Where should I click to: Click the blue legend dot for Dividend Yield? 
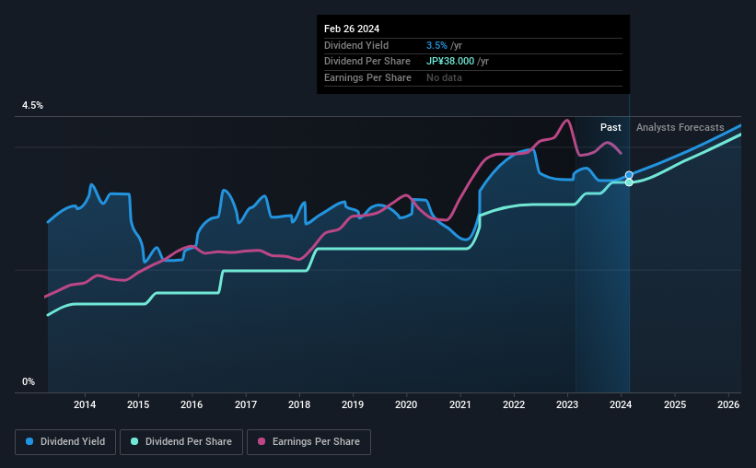coord(29,441)
